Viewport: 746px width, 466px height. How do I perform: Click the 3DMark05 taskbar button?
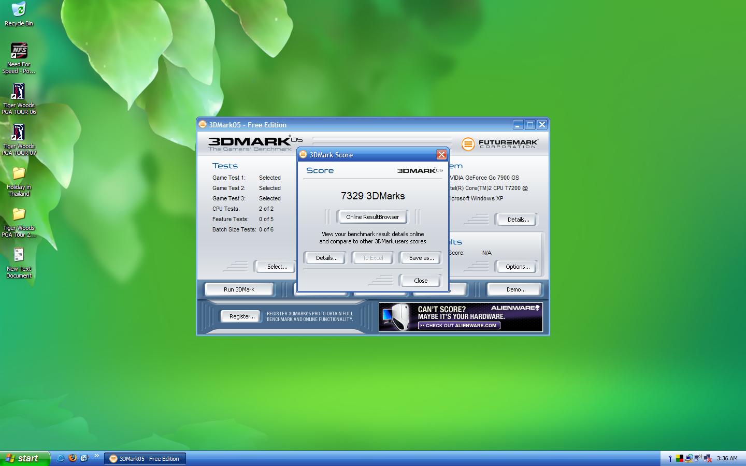click(145, 458)
